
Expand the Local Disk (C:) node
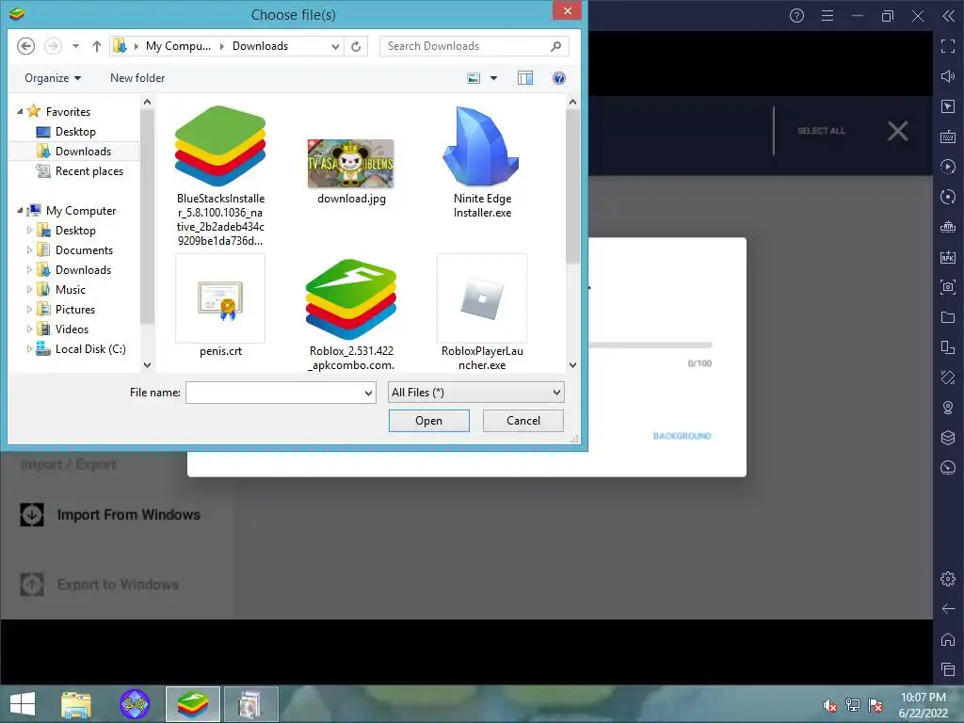click(x=29, y=349)
